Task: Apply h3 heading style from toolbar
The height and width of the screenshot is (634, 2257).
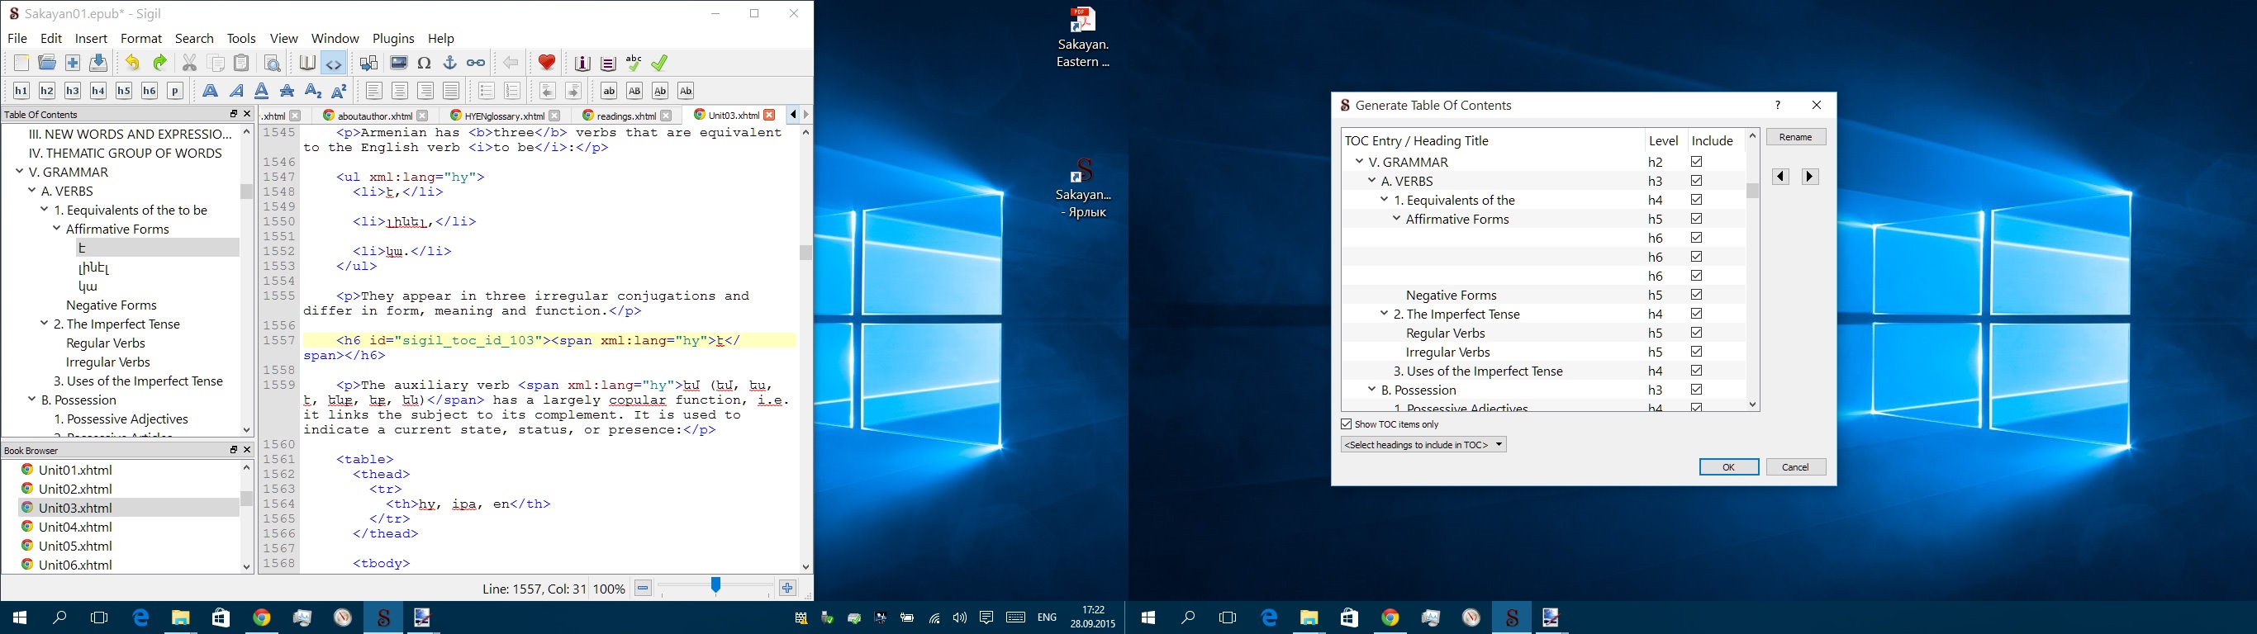Action: coord(73,91)
